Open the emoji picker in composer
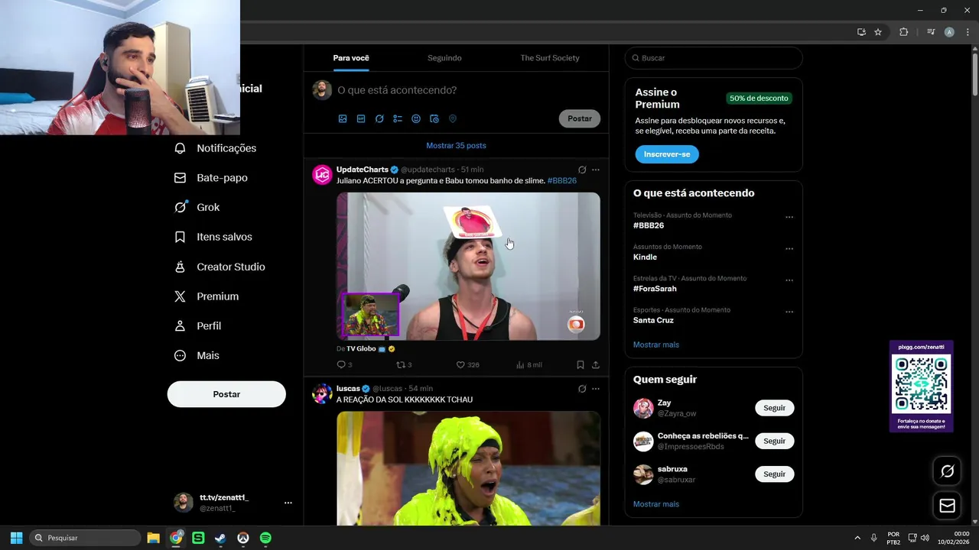 click(416, 118)
